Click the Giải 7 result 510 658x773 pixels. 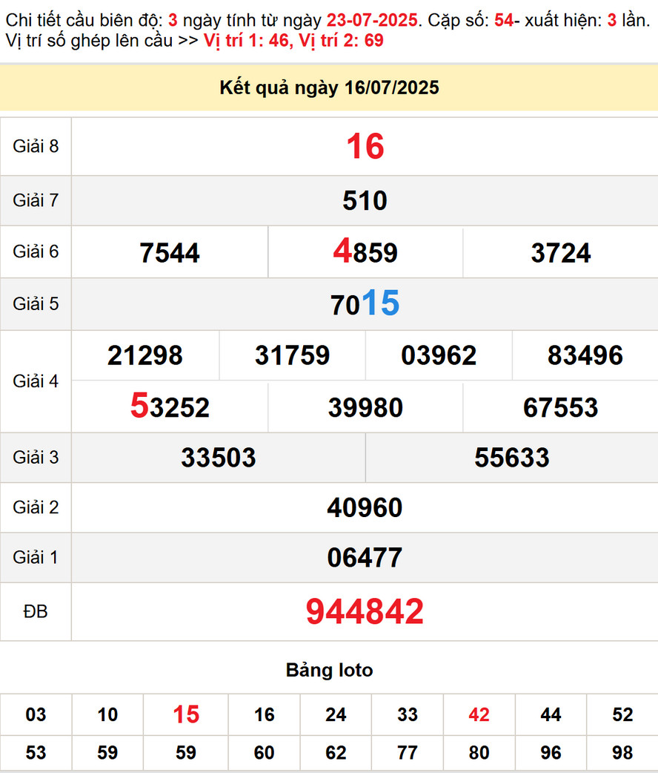pos(365,201)
